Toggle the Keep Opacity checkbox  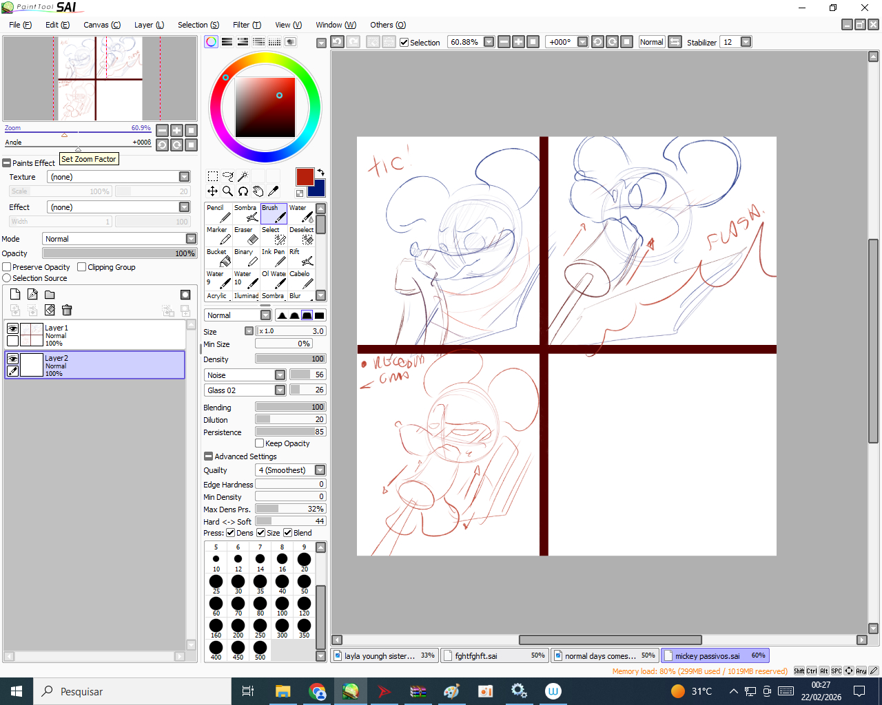(x=260, y=443)
